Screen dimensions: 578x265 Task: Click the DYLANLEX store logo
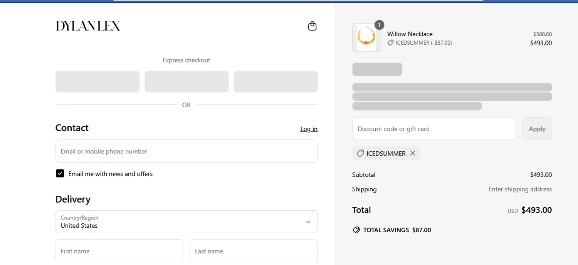coord(88,26)
